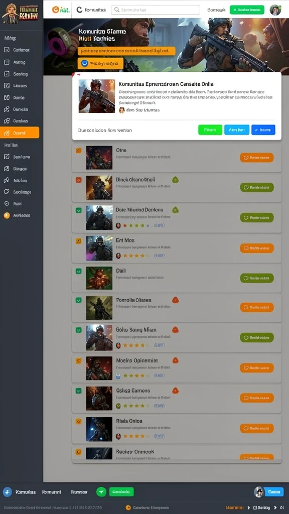
Task: Open the user avatar in the top right
Action: point(275,10)
